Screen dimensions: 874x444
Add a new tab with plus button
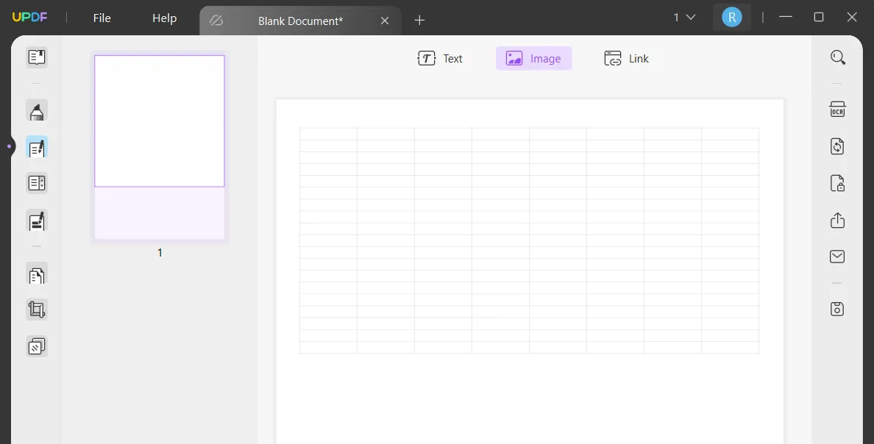pyautogui.click(x=420, y=21)
